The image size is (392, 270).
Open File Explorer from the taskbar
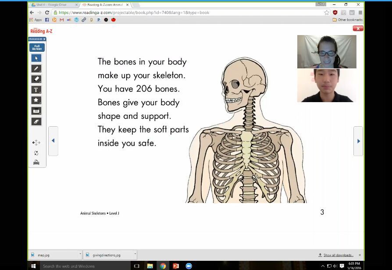(150, 266)
